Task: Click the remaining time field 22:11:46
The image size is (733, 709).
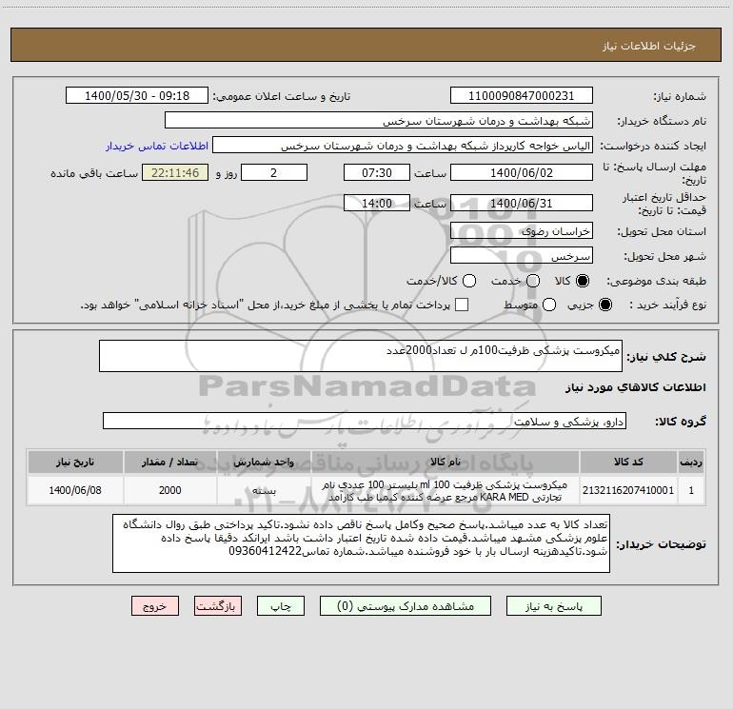Action: point(175,172)
